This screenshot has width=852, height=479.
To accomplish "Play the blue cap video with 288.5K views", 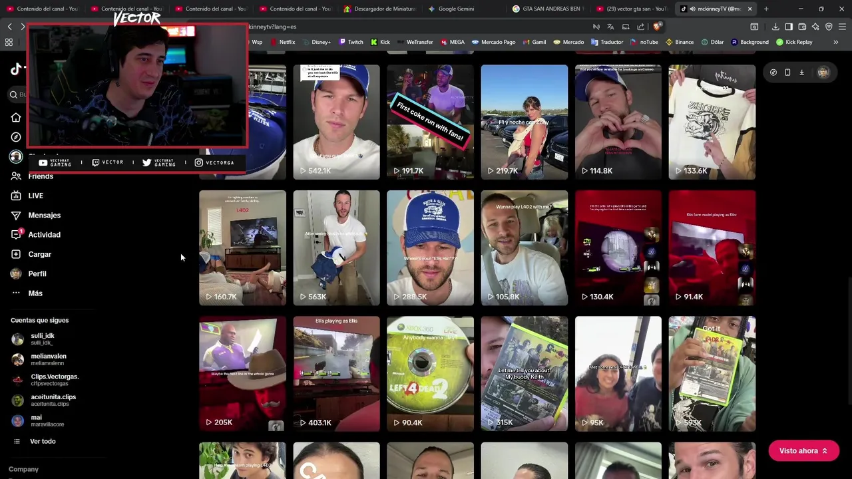I will tap(430, 248).
